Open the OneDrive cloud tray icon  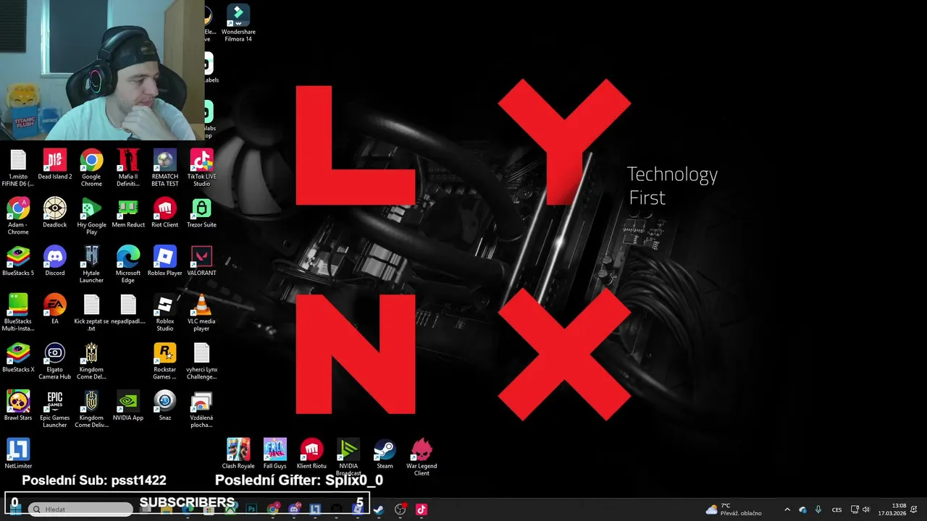coord(802,509)
